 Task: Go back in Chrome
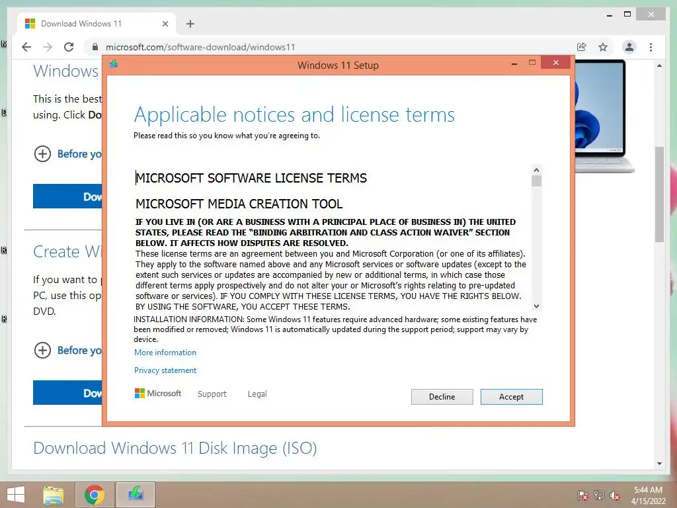pos(26,47)
